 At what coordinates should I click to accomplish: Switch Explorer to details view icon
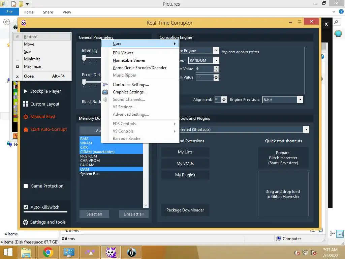pyautogui.click(x=333, y=234)
